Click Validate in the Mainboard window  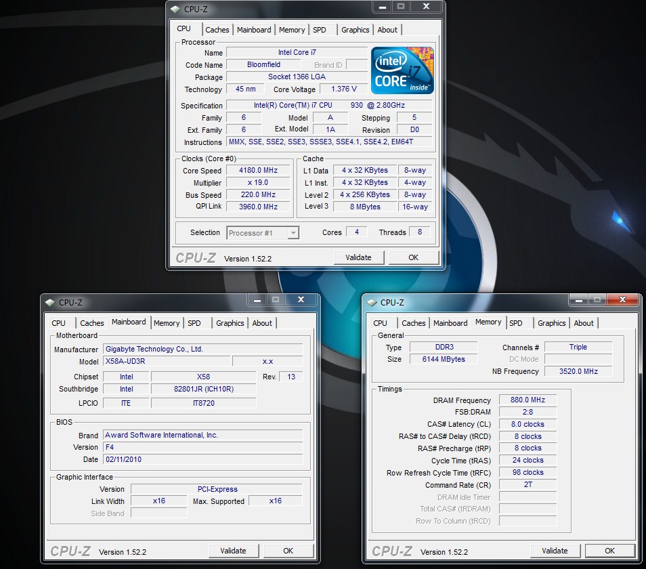[233, 551]
